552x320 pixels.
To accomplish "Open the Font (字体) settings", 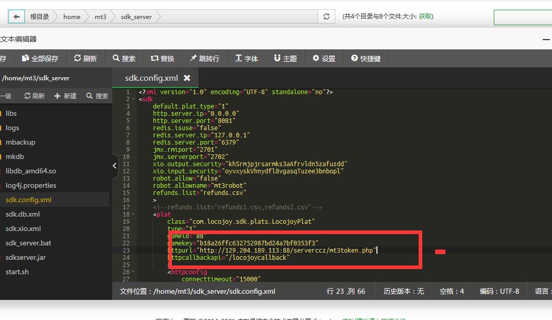I will pos(247,59).
